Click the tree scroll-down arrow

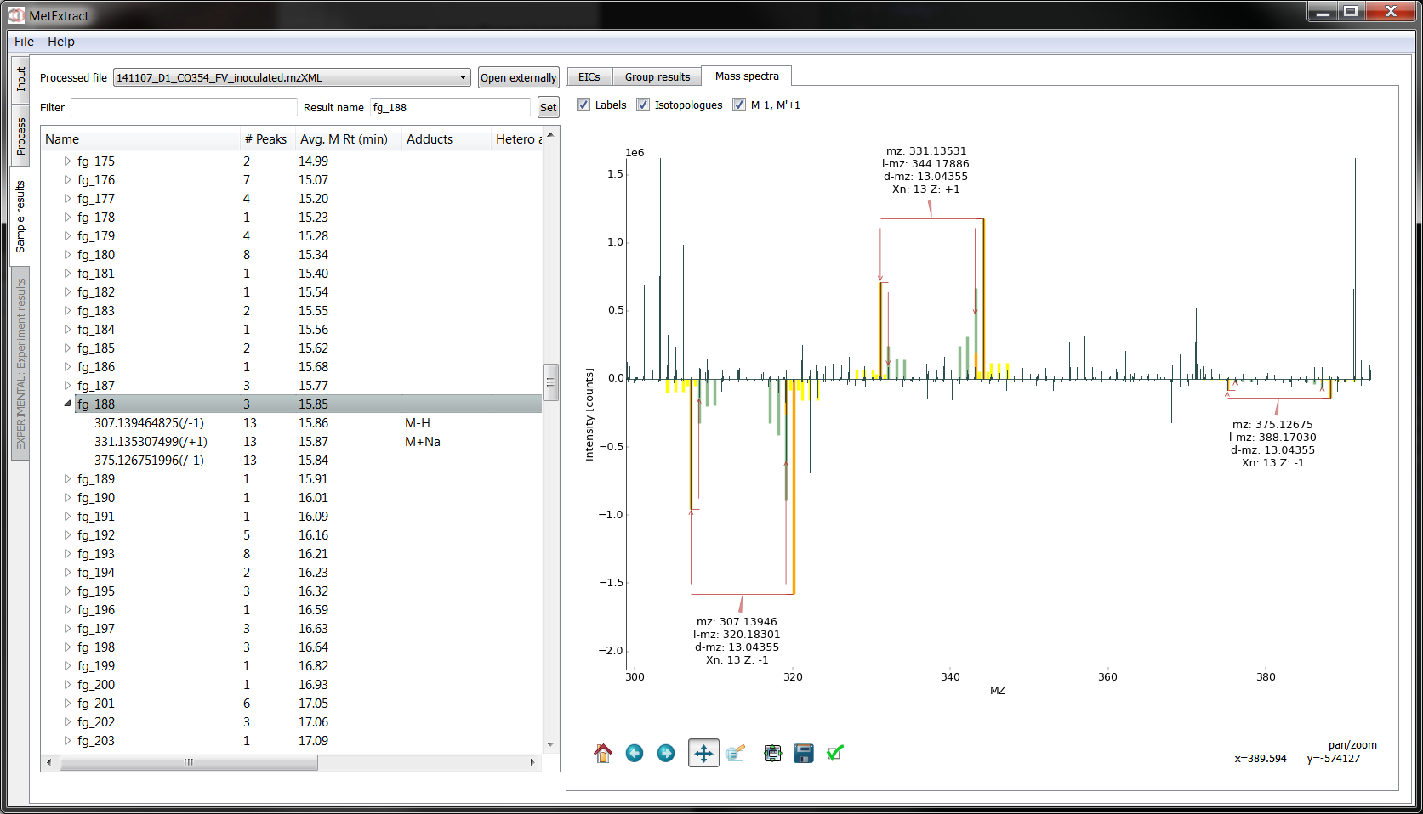tap(550, 744)
